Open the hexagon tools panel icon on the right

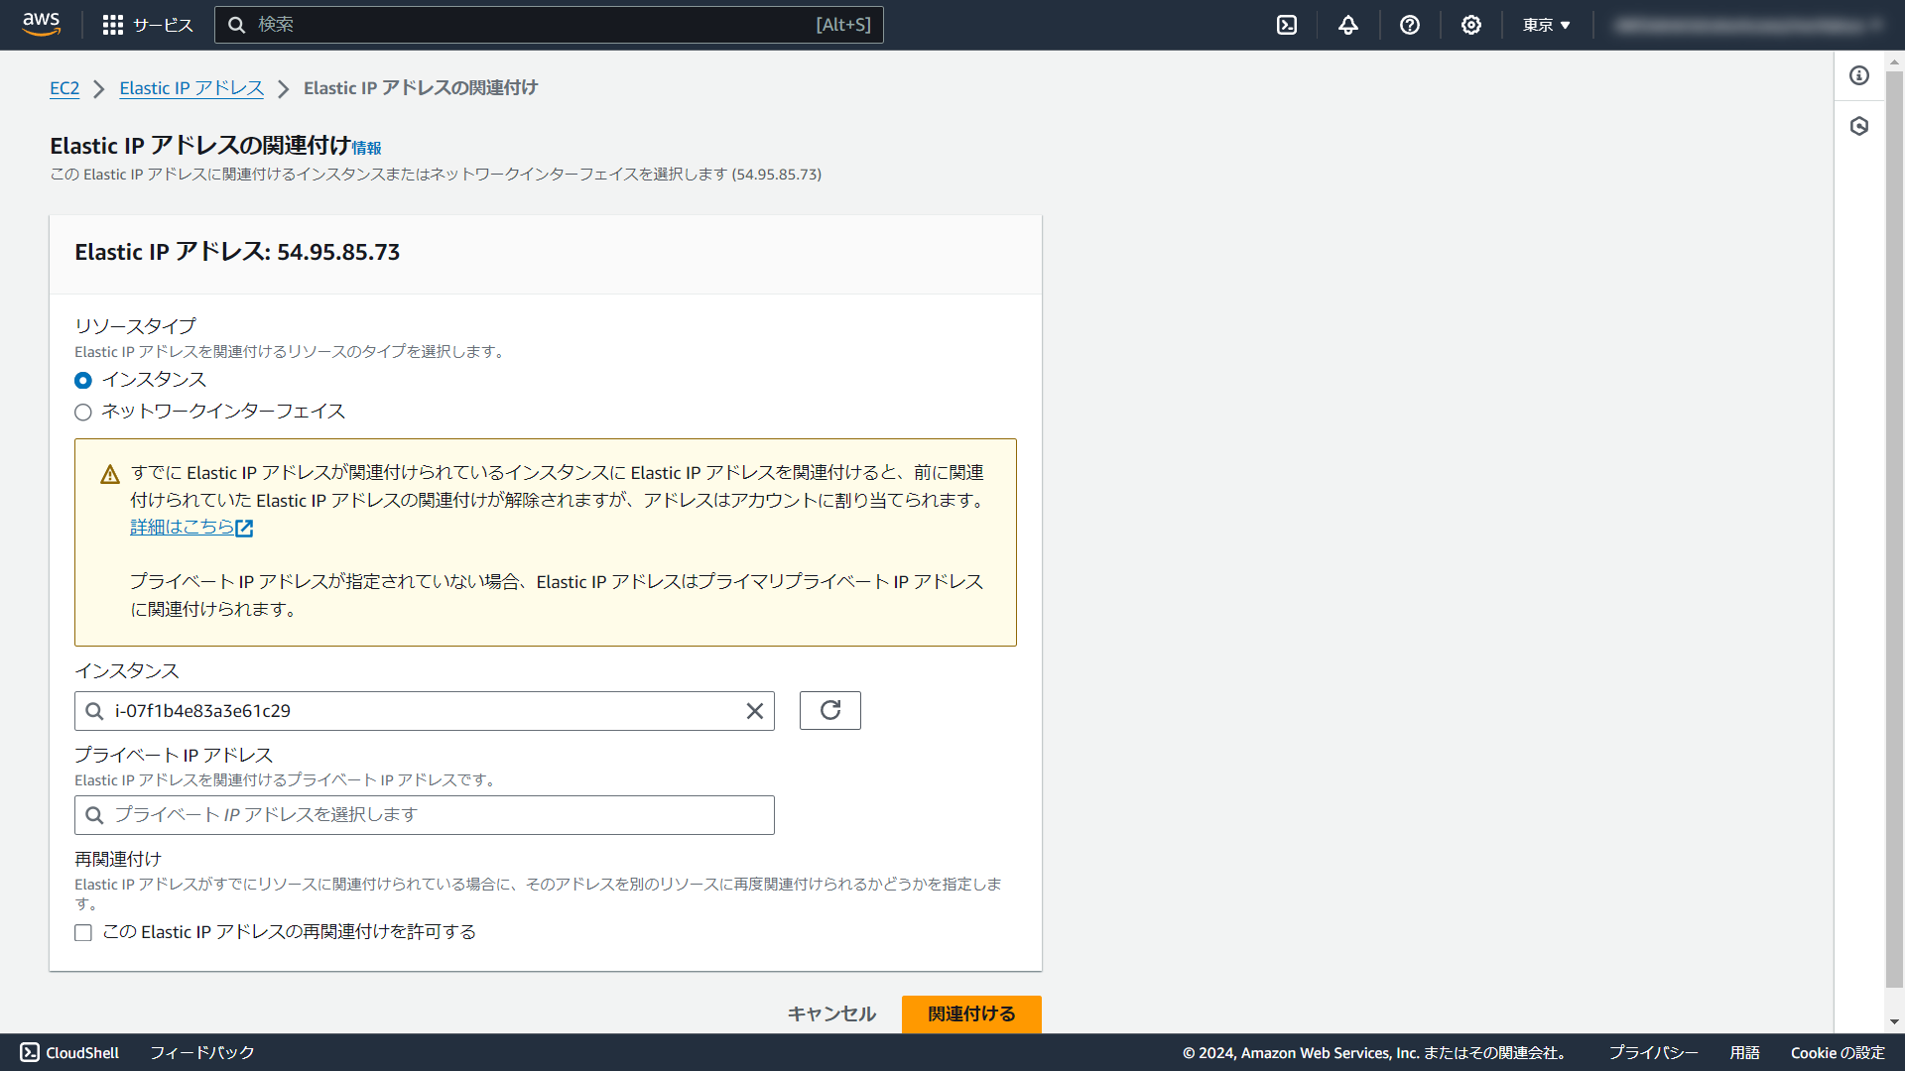(x=1859, y=126)
